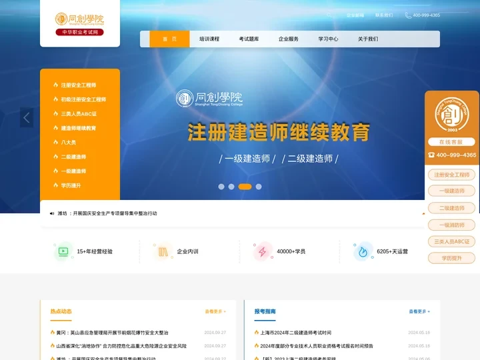
Task: Open 初级注册安全工程师 in orange sidebar
Action: 83,99
